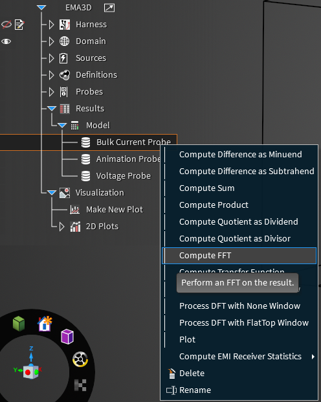The width and height of the screenshot is (321, 402).
Task: Select the Results label
Action: (x=90, y=109)
